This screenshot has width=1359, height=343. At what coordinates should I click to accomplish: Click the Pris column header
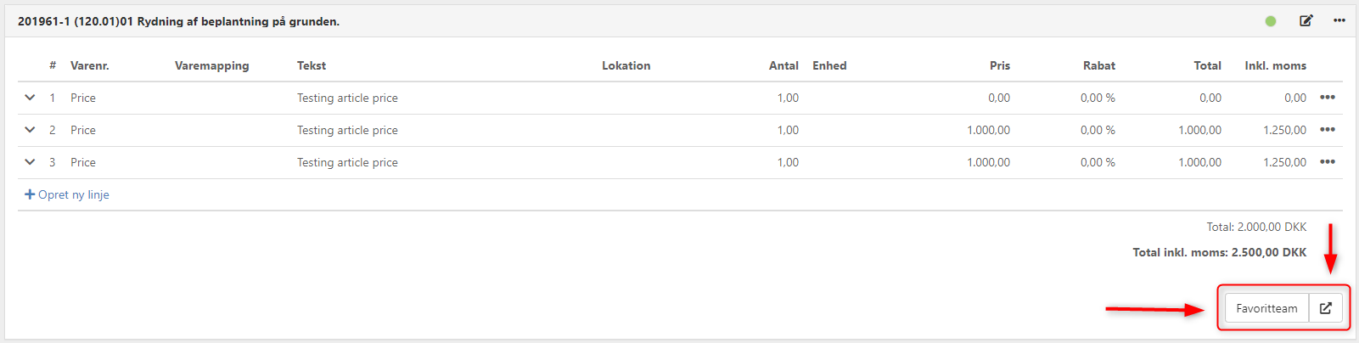999,65
